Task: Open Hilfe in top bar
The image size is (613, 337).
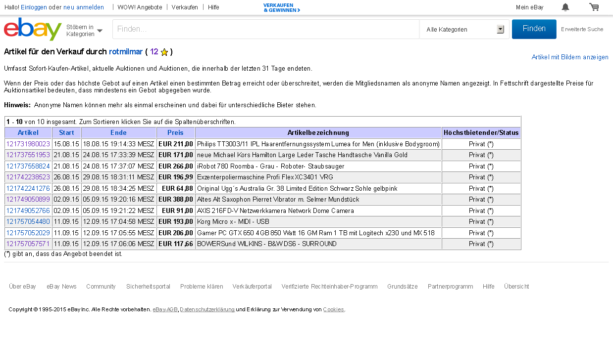Action: pos(213,7)
